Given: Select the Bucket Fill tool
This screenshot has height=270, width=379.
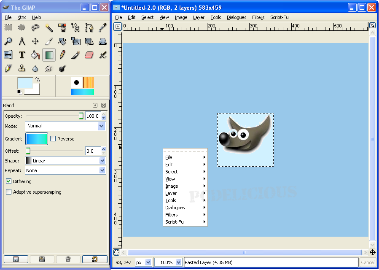Looking at the screenshot, I should tap(35, 55).
